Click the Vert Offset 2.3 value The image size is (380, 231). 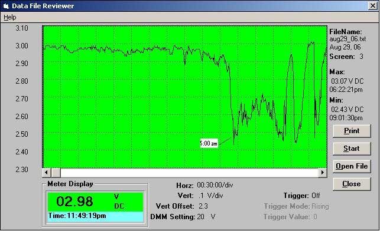point(203,206)
